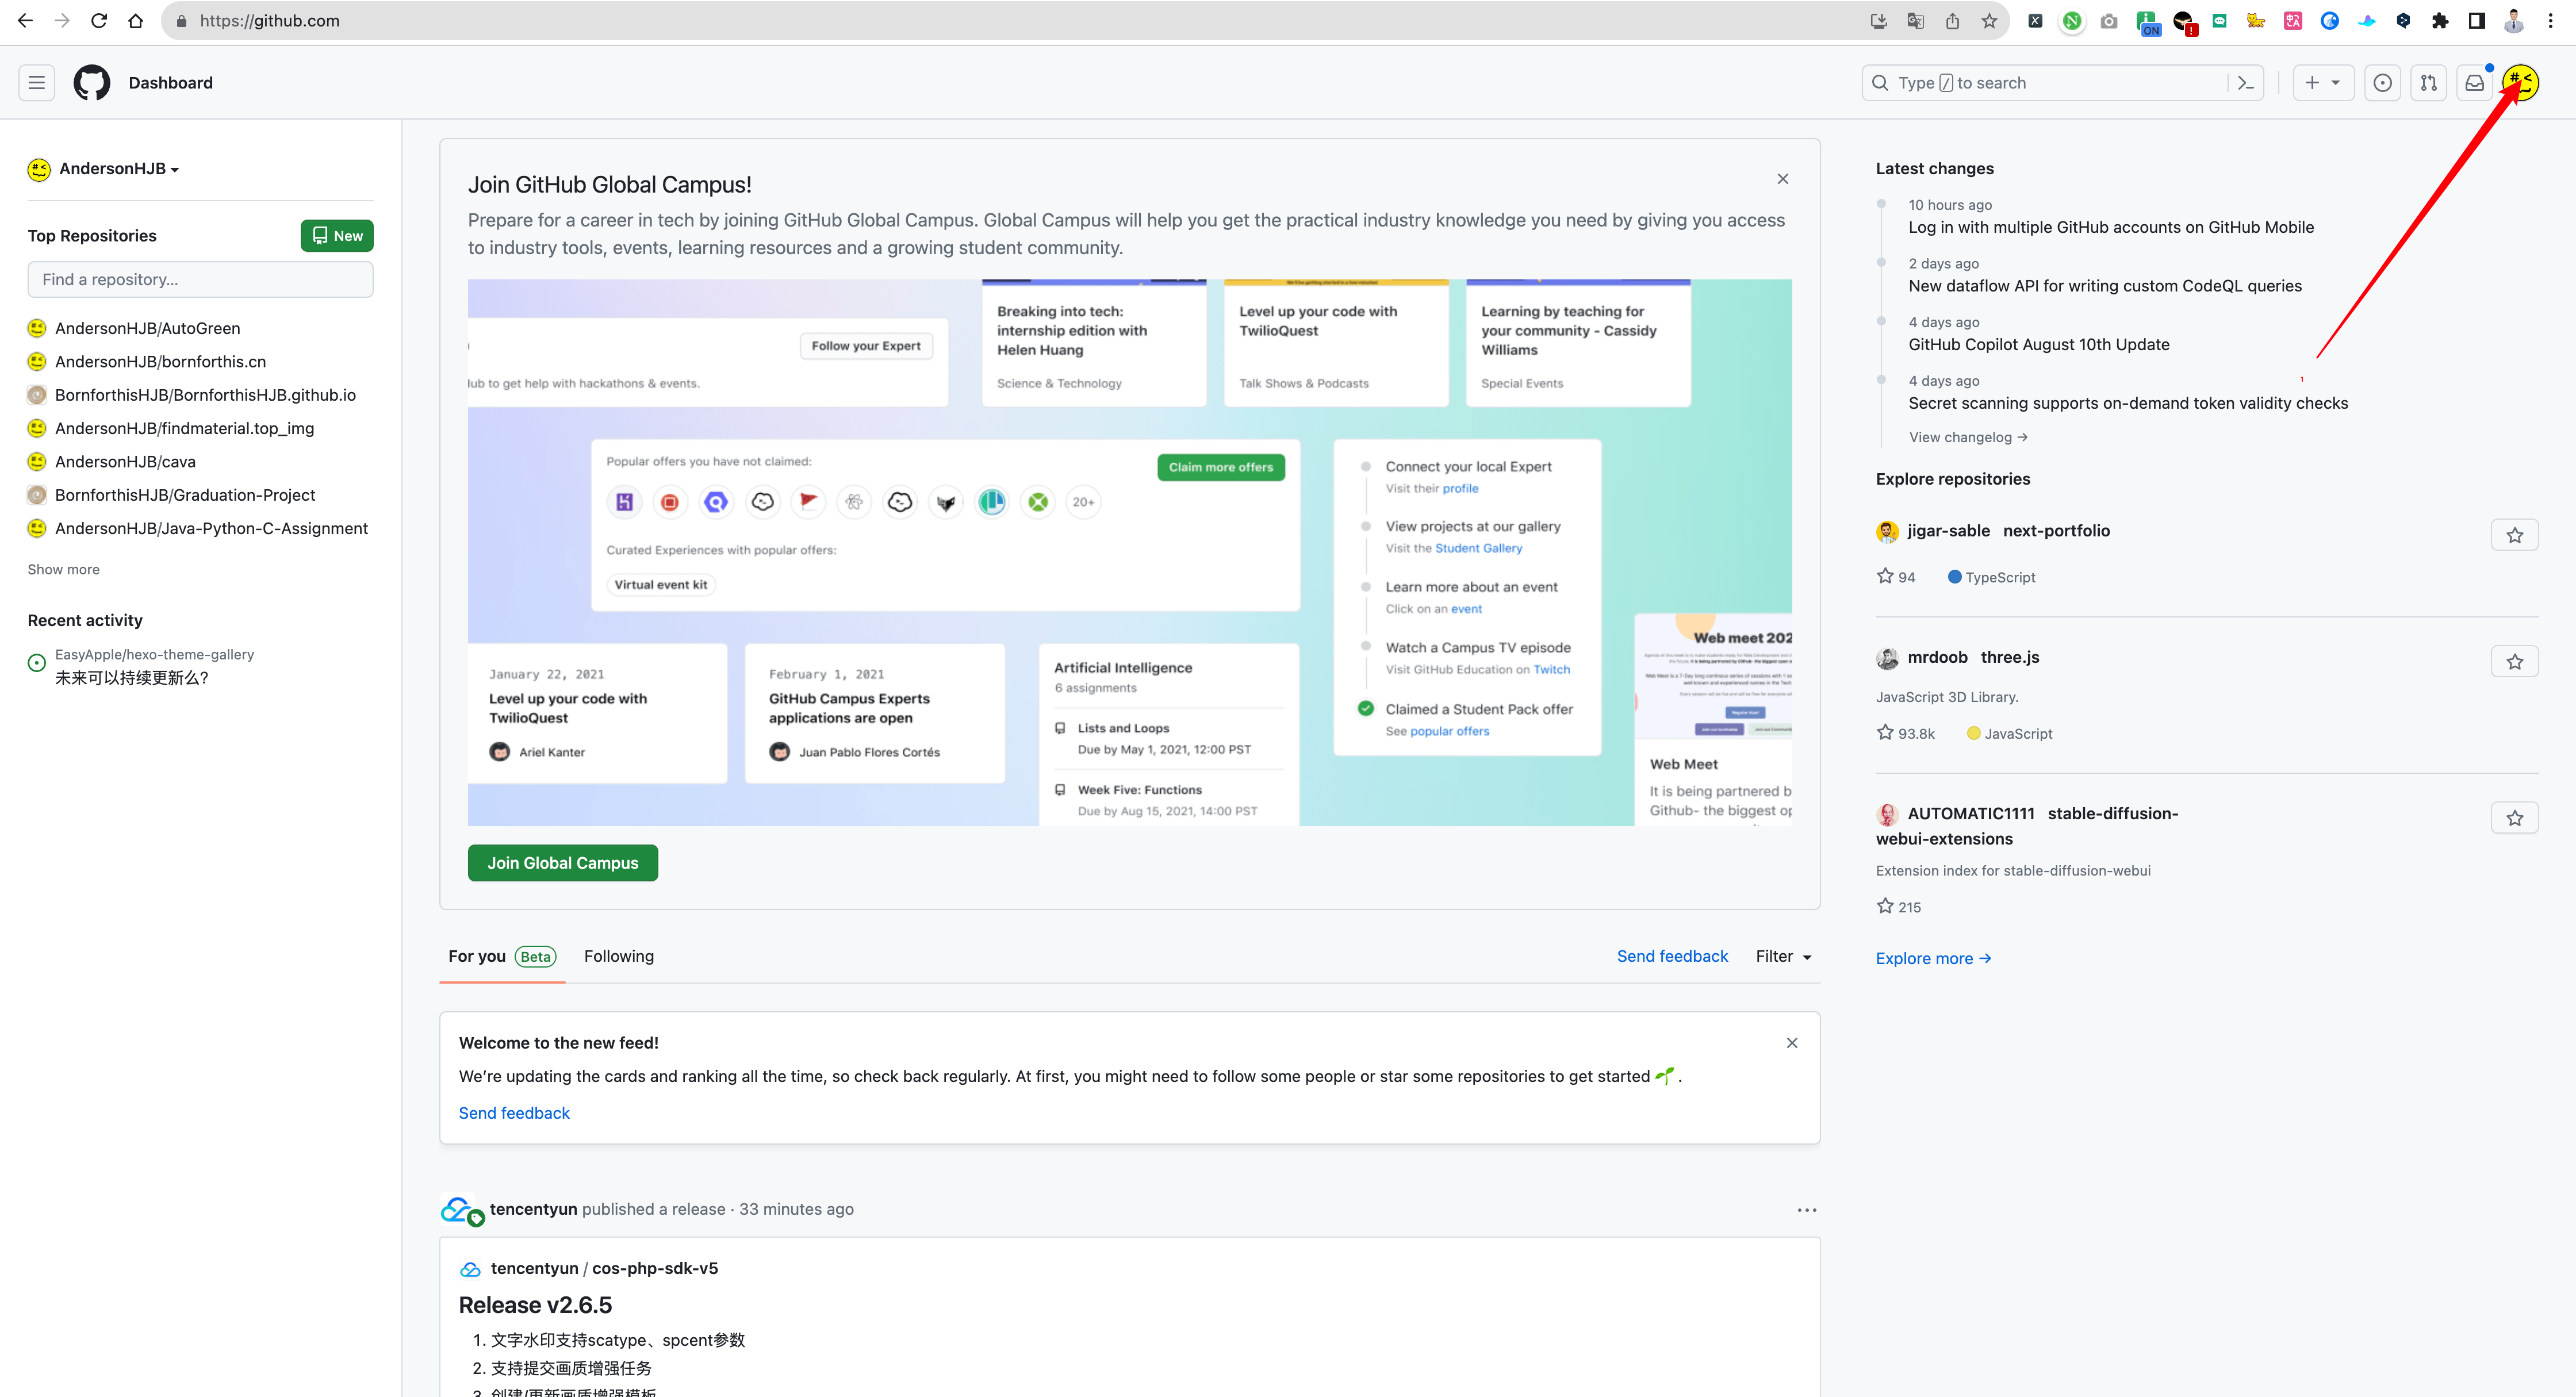
Task: Show more top repositories
Action: click(x=64, y=569)
